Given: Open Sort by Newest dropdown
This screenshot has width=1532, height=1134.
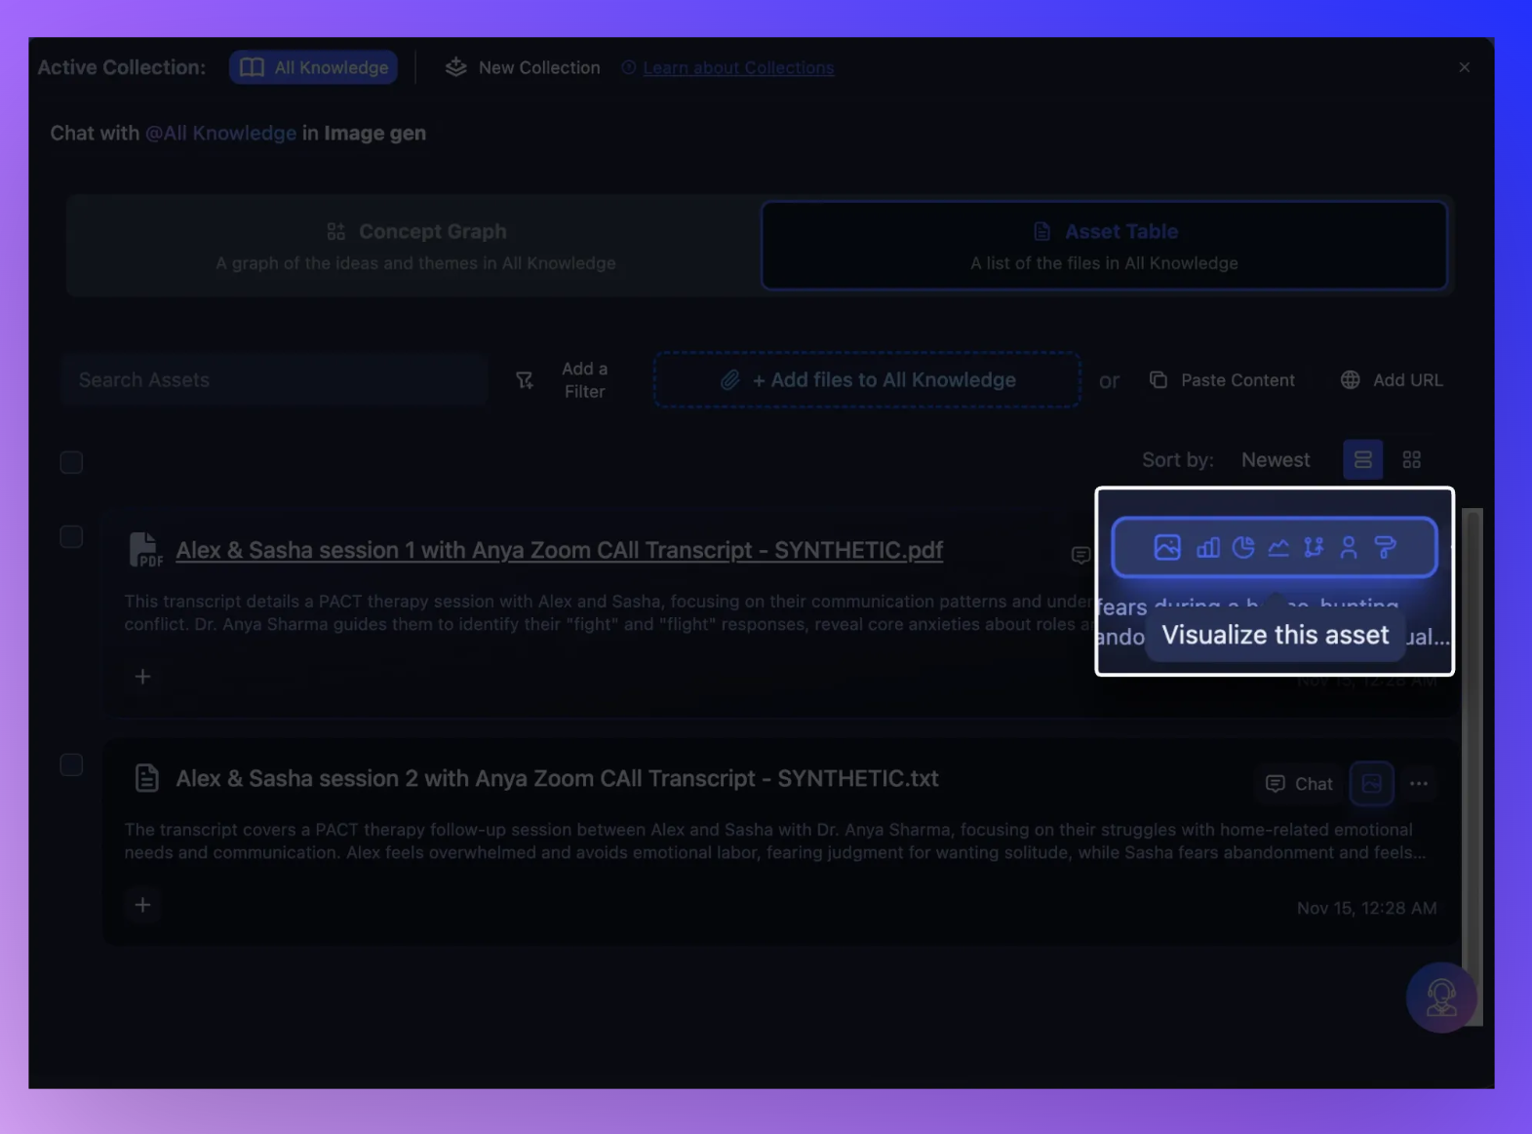Looking at the screenshot, I should click(x=1276, y=459).
